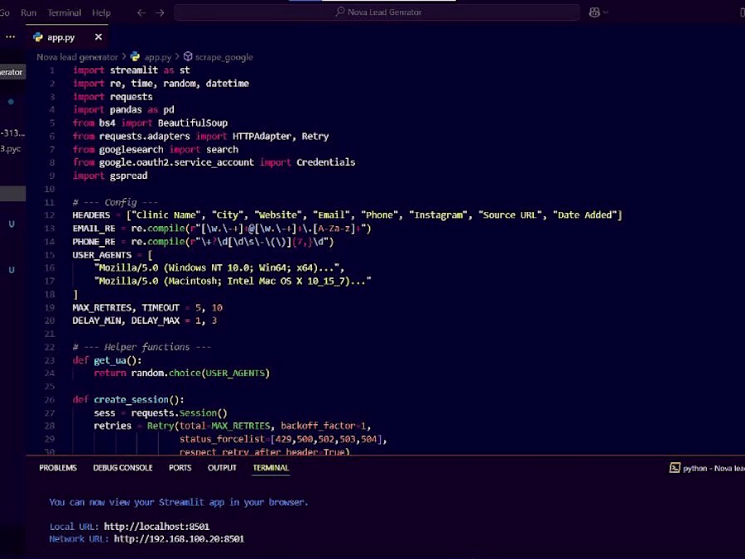Screen dimensions: 745x559
Task: Open the http://localhost:8501 link
Action: tap(156, 527)
